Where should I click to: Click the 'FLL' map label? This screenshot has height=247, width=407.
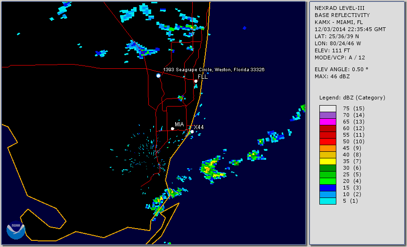(x=203, y=77)
